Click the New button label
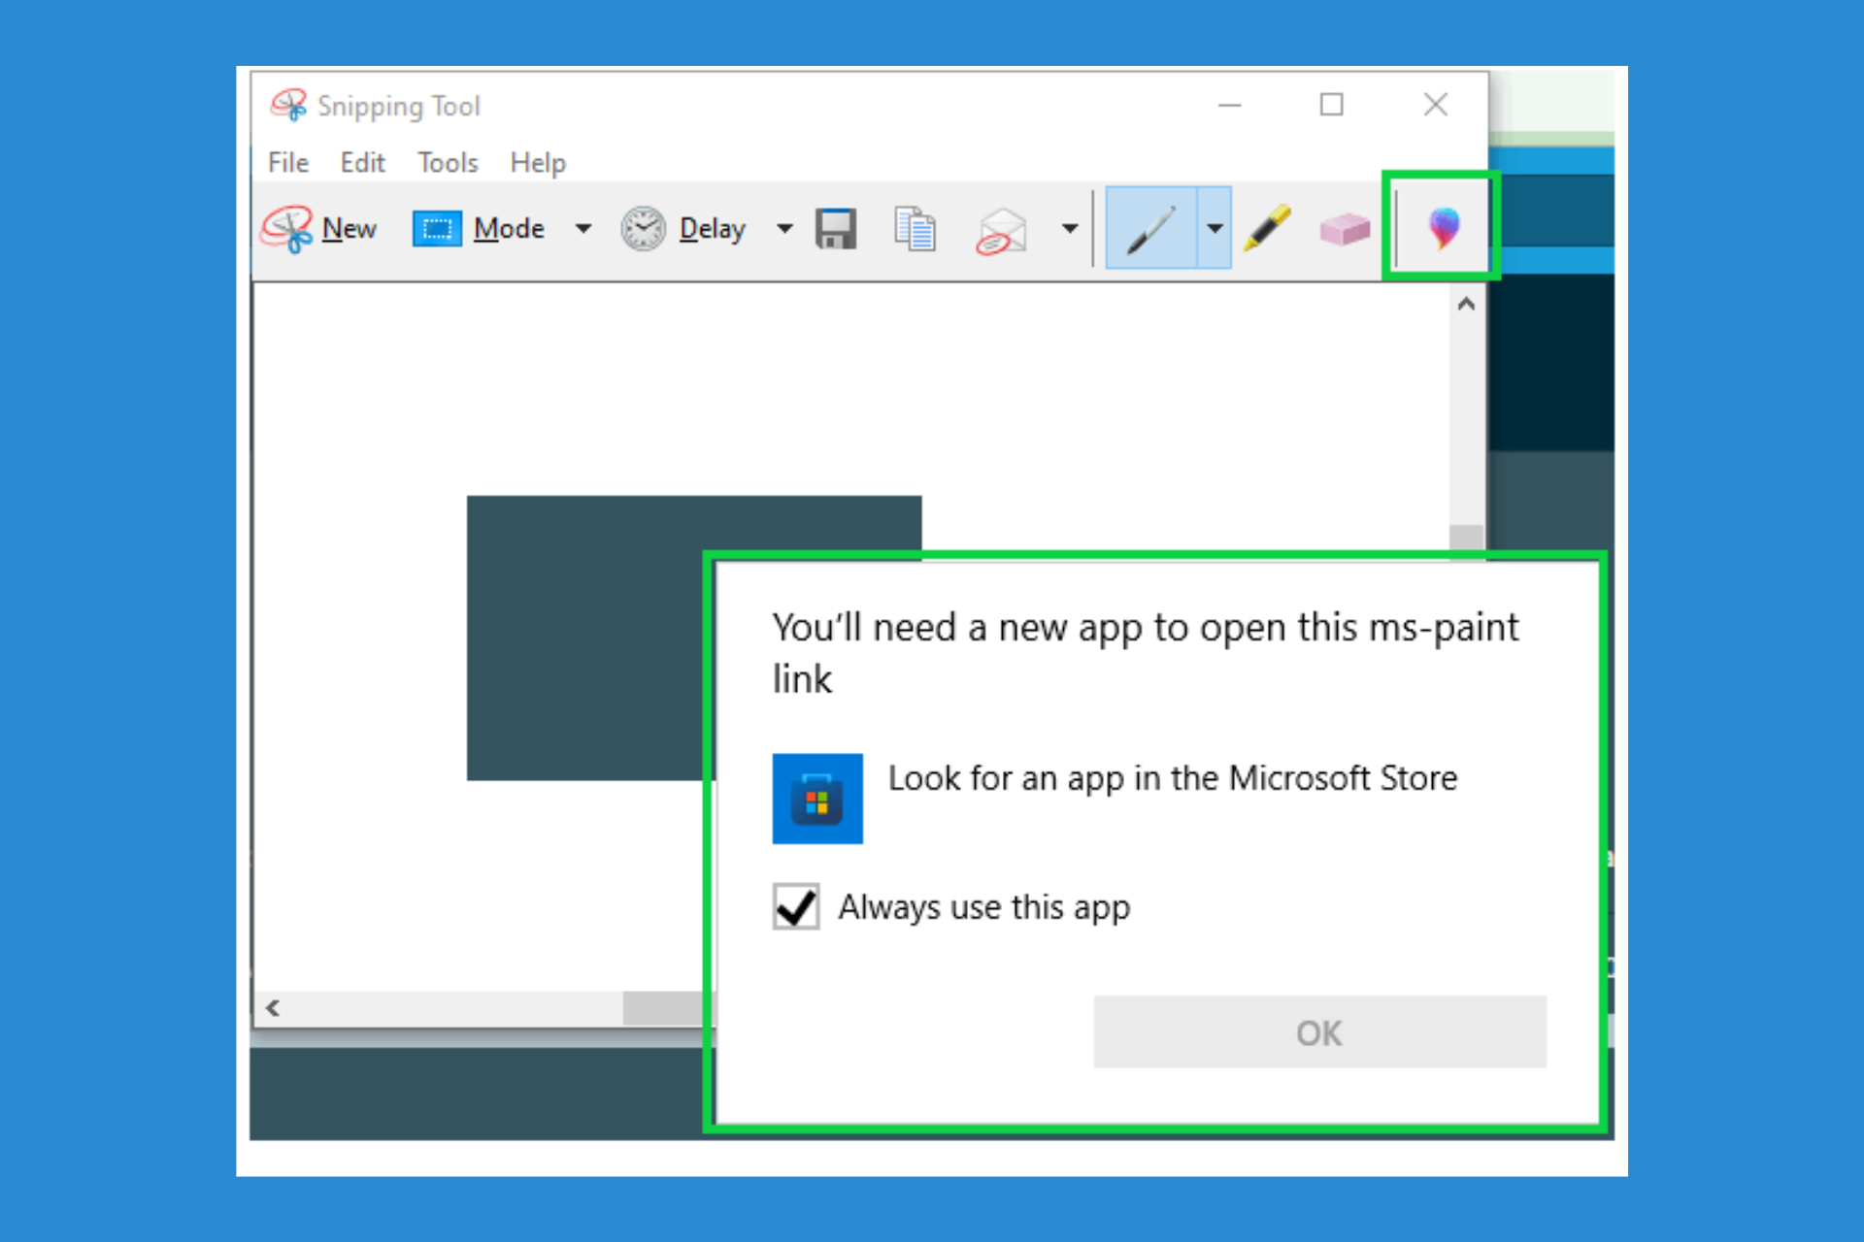 coord(349,229)
